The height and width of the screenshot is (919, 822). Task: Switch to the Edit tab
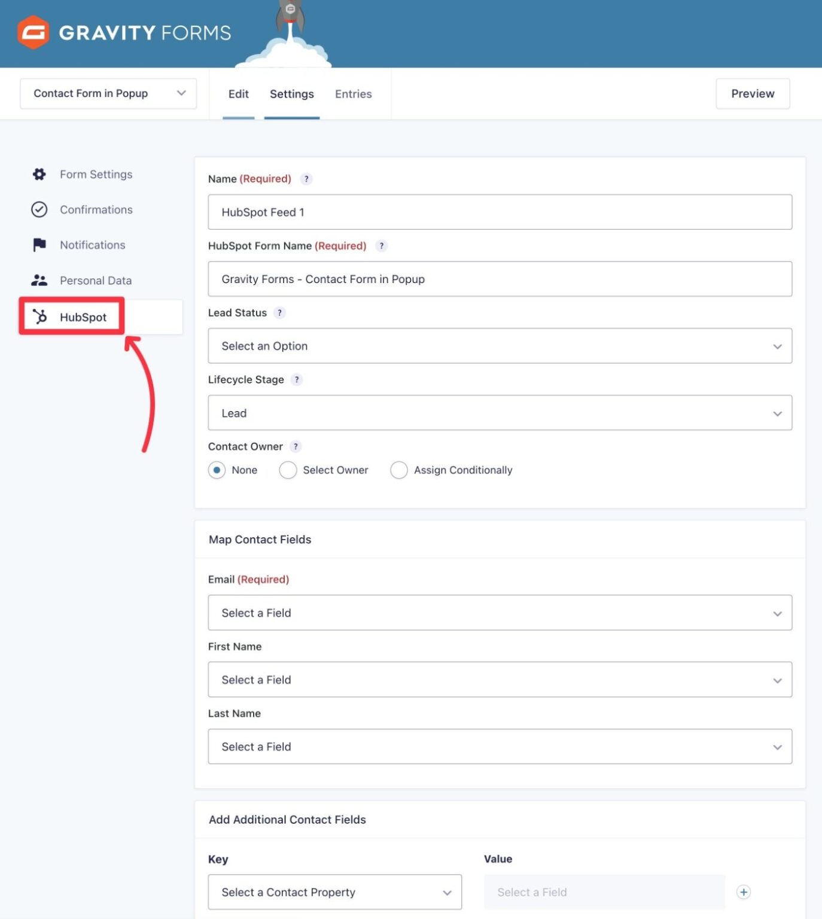point(238,94)
